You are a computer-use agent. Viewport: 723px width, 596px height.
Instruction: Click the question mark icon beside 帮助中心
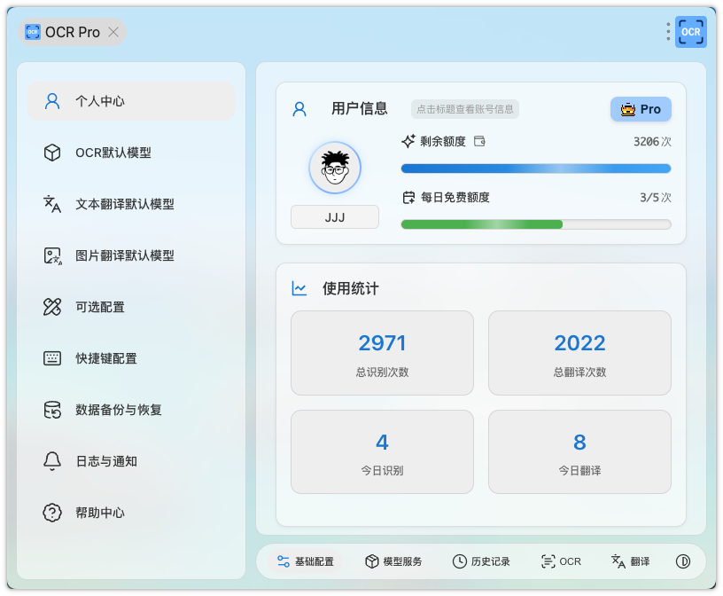click(52, 513)
